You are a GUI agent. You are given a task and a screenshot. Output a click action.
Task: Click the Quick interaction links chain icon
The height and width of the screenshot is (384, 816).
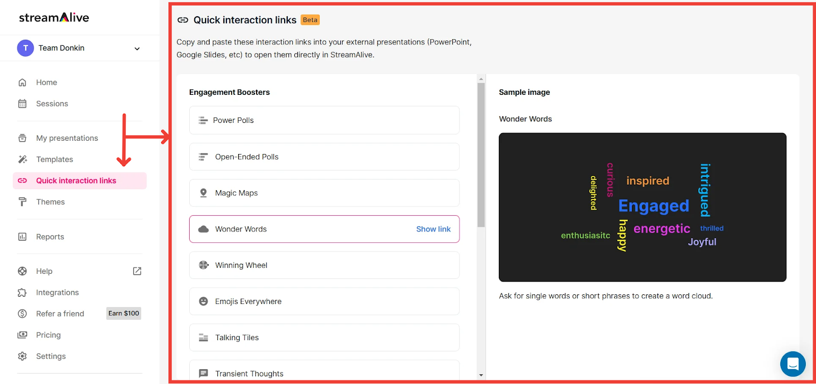point(22,181)
